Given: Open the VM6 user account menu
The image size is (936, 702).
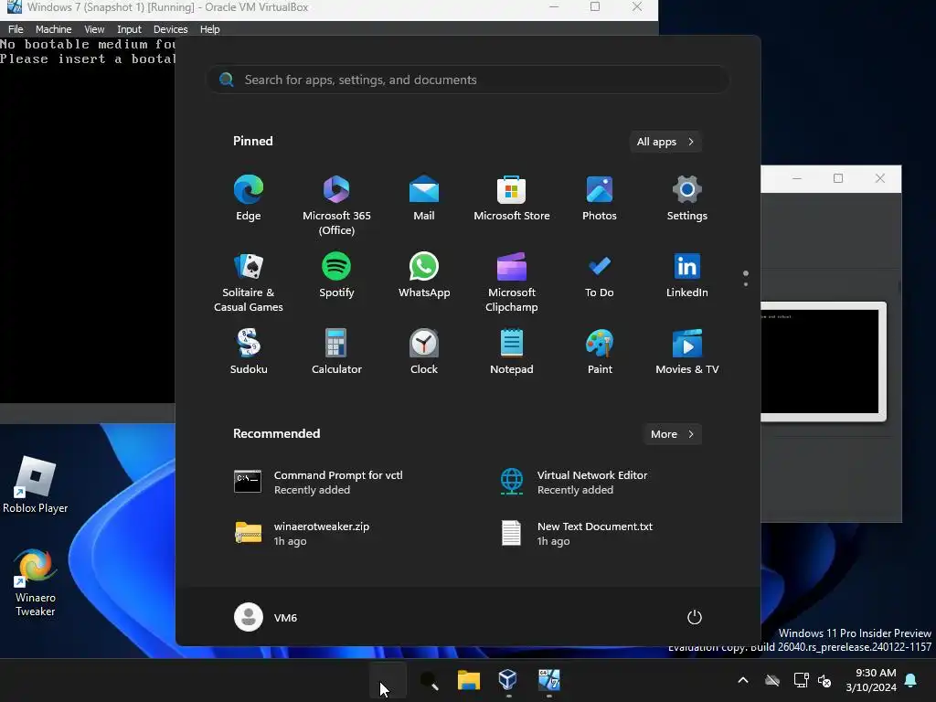Looking at the screenshot, I should pyautogui.click(x=266, y=617).
